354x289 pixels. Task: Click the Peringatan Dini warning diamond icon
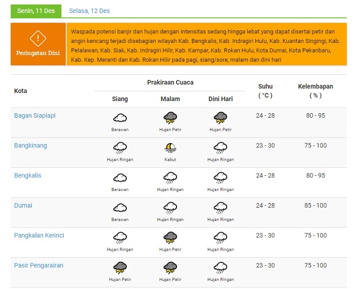(38, 38)
